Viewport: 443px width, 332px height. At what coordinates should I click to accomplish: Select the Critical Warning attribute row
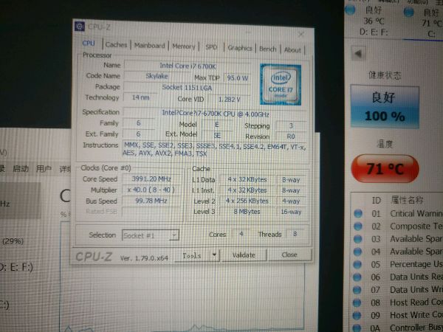[x=397, y=213]
